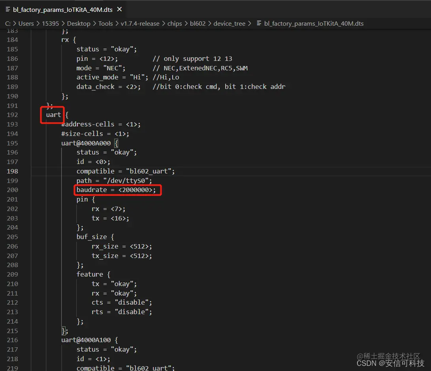Click line number 192 in the gutter
The width and height of the screenshot is (431, 371).
click(x=12, y=115)
